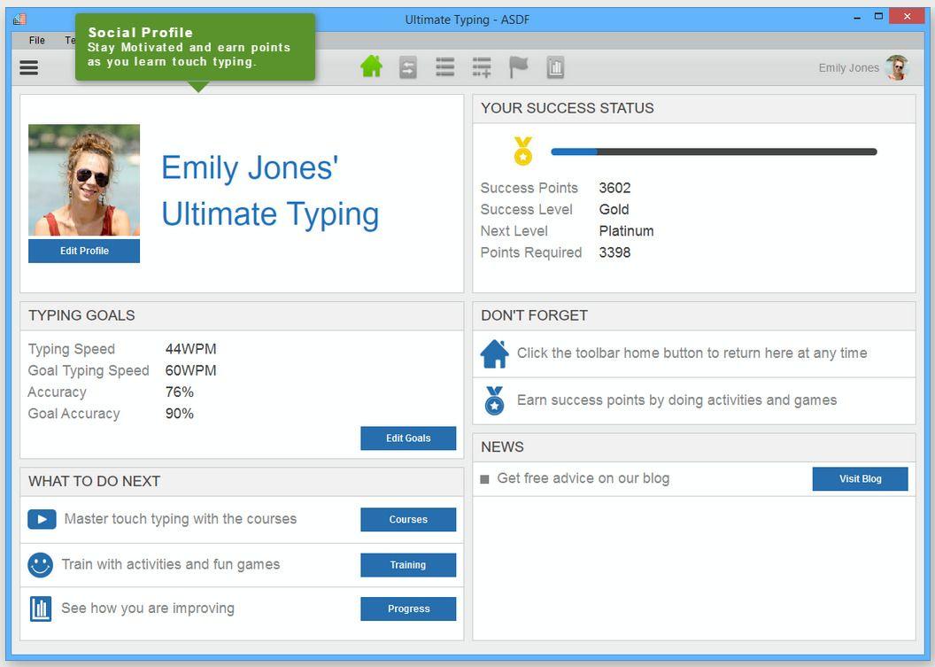The height and width of the screenshot is (667, 935).
Task: View the Progress button
Action: click(408, 609)
